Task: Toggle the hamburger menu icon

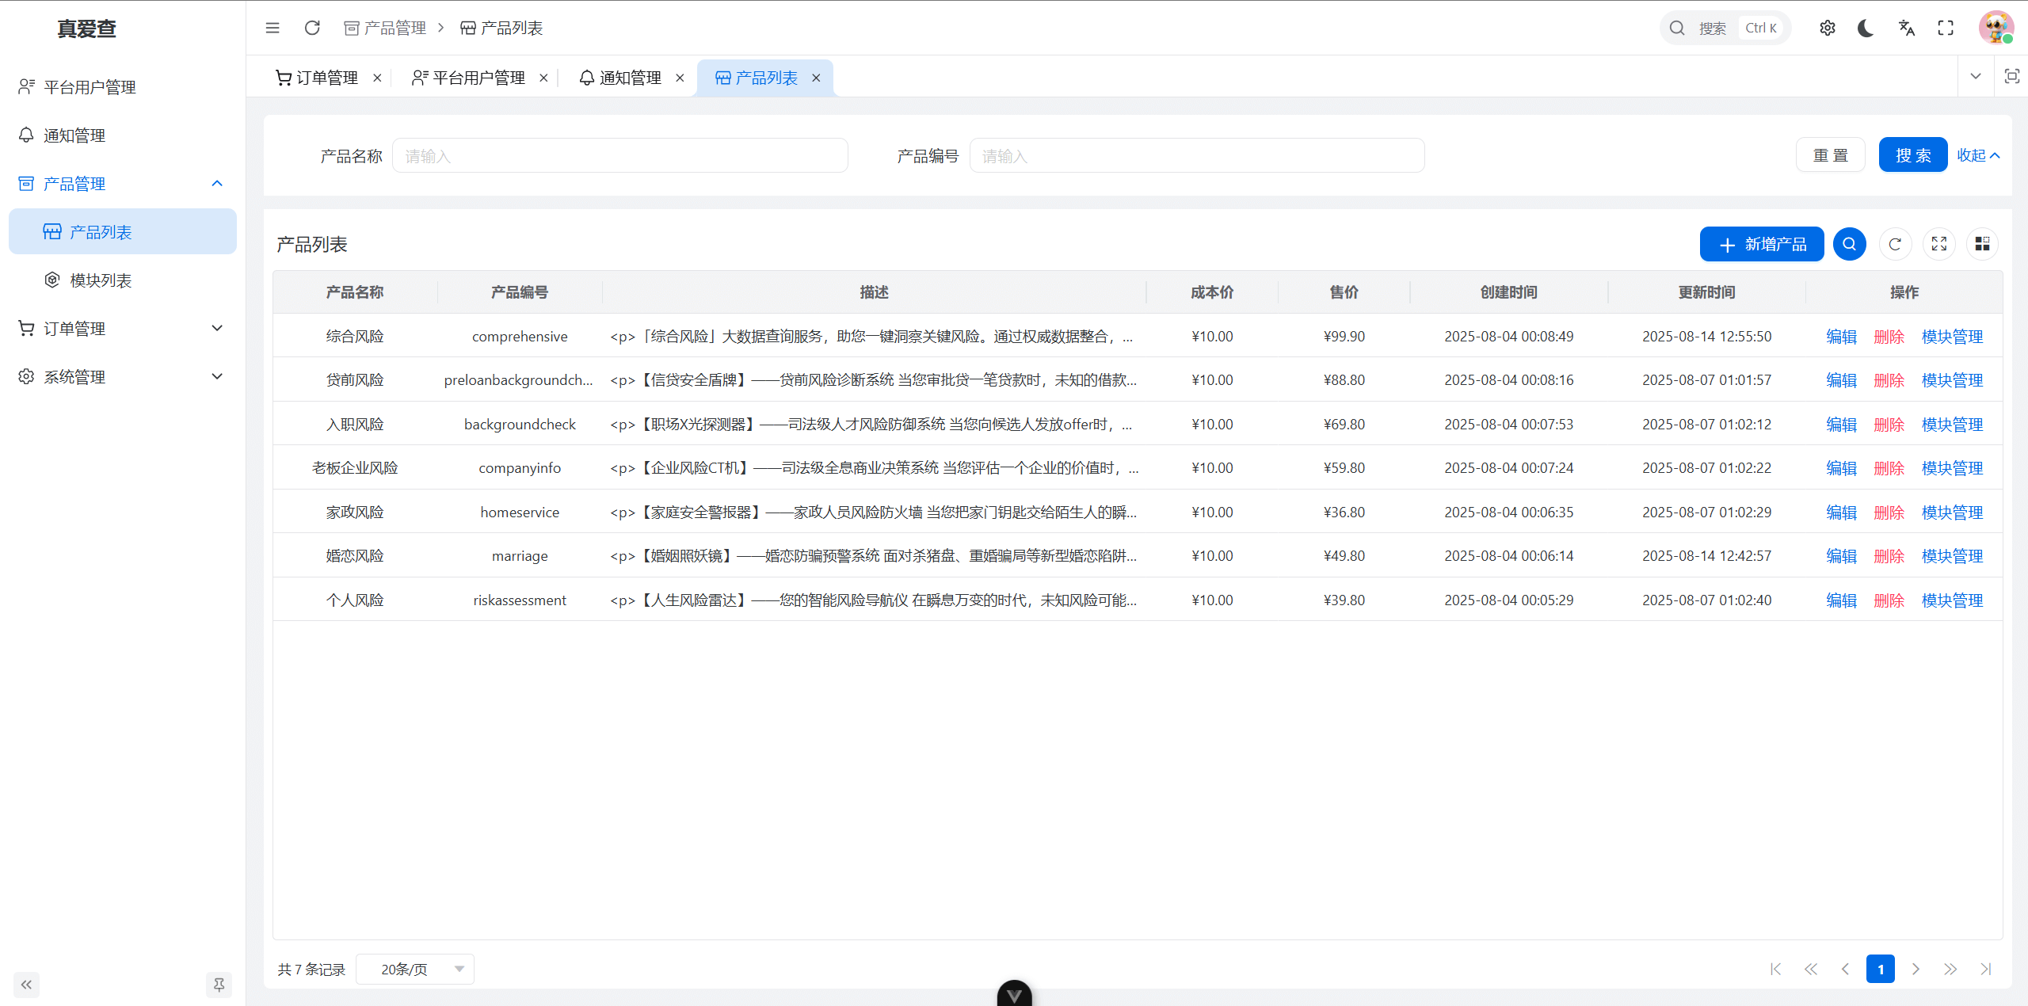Action: pyautogui.click(x=273, y=28)
